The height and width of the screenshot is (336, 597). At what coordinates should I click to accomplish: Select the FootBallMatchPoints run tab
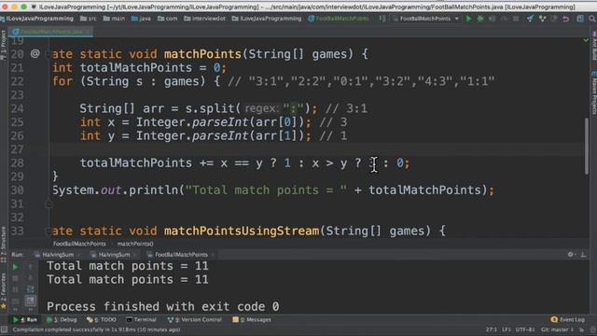(x=181, y=255)
